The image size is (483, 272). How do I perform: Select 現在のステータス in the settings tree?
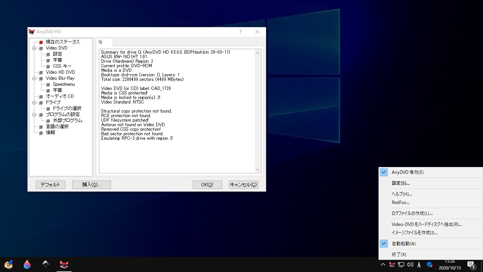(x=63, y=42)
